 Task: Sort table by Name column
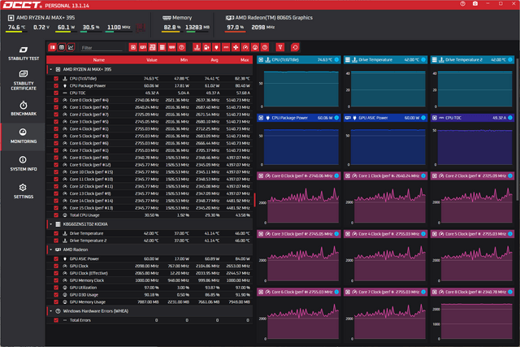[x=99, y=59]
